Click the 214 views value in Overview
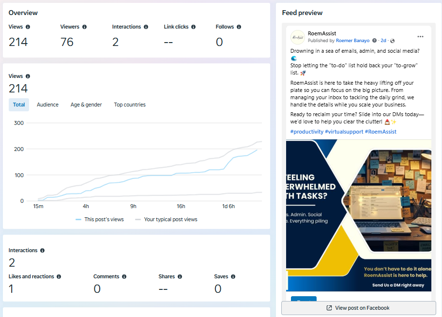The height and width of the screenshot is (317, 442). click(x=18, y=42)
